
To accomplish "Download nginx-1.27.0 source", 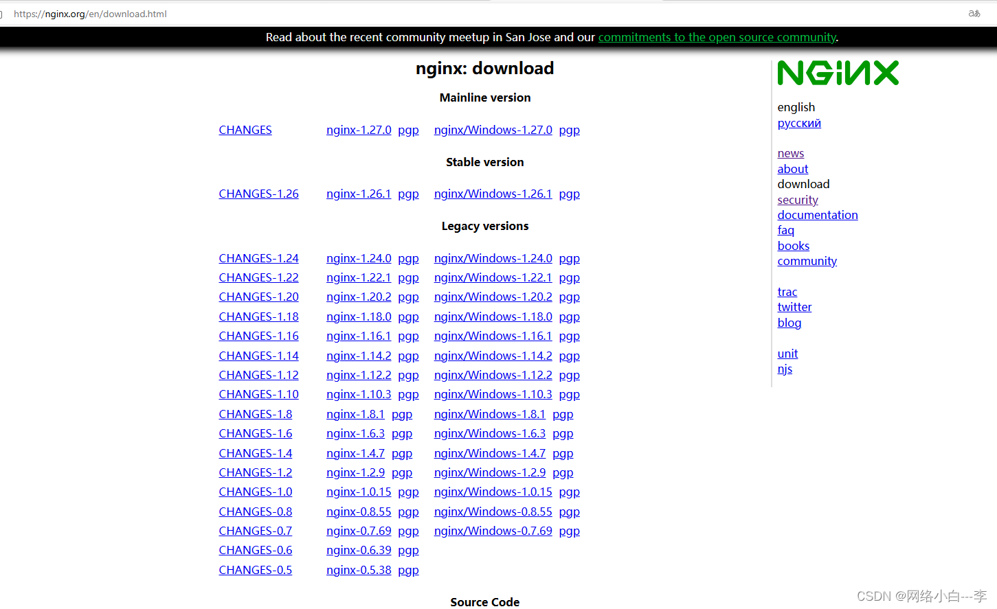I will [x=359, y=130].
